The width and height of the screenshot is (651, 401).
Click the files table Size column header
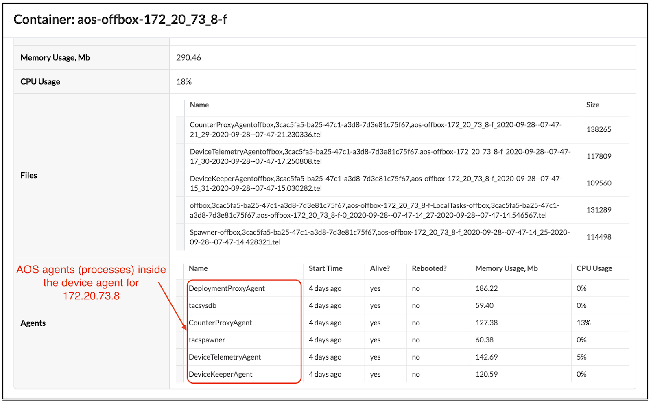pyautogui.click(x=592, y=105)
